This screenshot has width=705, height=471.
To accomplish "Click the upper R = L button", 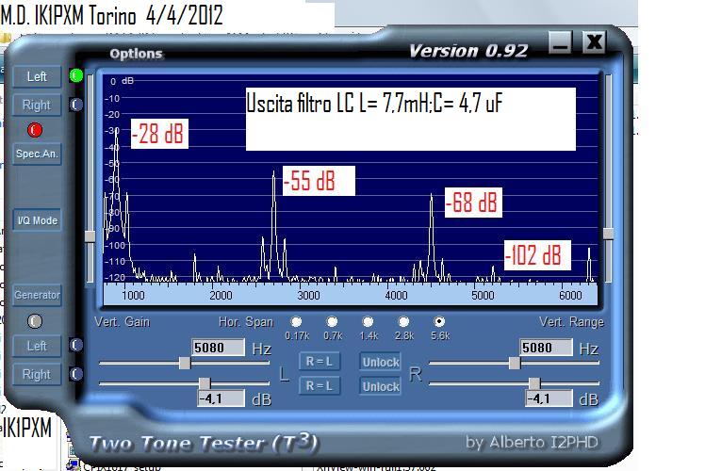I will point(319,362).
